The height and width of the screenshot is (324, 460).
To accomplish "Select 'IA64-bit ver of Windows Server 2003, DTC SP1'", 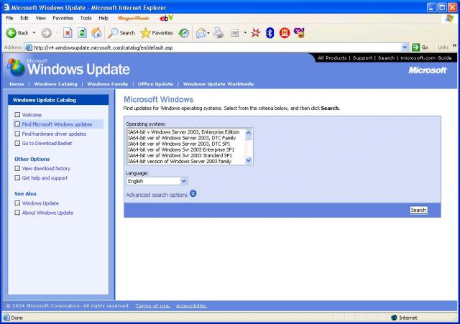I will 185,144.
